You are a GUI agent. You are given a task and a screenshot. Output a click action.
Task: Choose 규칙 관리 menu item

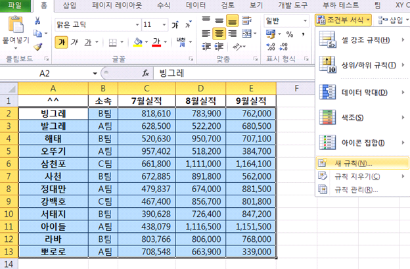[363, 189]
